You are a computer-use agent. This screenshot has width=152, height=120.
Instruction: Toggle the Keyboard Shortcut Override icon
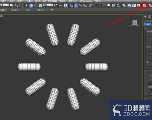66,5
